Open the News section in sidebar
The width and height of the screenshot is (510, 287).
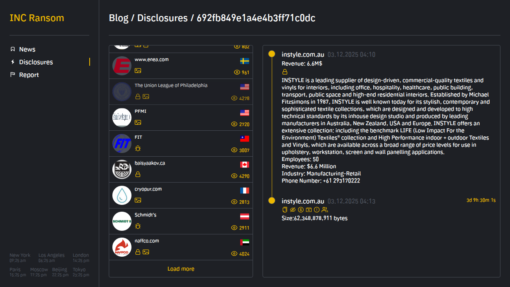27,49
